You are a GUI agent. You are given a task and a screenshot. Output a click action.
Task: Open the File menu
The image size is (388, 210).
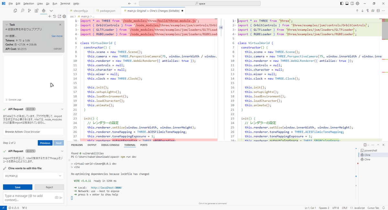tap(11, 4)
